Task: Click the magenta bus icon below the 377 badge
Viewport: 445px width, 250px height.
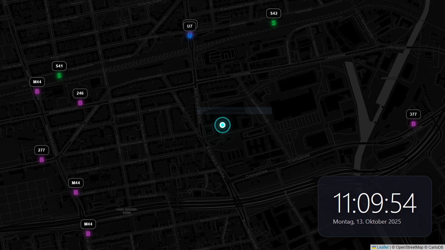Action: pyautogui.click(x=413, y=124)
